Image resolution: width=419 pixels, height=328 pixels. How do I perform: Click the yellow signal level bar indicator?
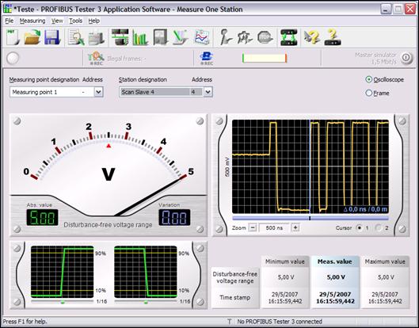click(265, 58)
